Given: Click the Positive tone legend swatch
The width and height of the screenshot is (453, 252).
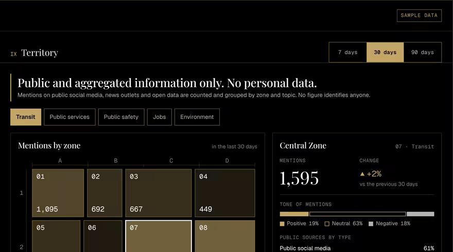Looking at the screenshot, I should coord(282,224).
